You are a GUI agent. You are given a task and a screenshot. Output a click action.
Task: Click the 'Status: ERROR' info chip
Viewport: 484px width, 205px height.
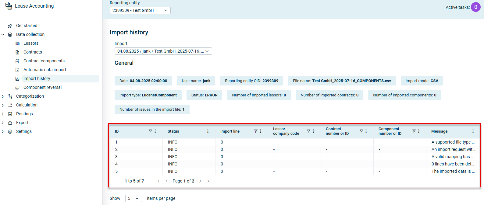(205, 95)
